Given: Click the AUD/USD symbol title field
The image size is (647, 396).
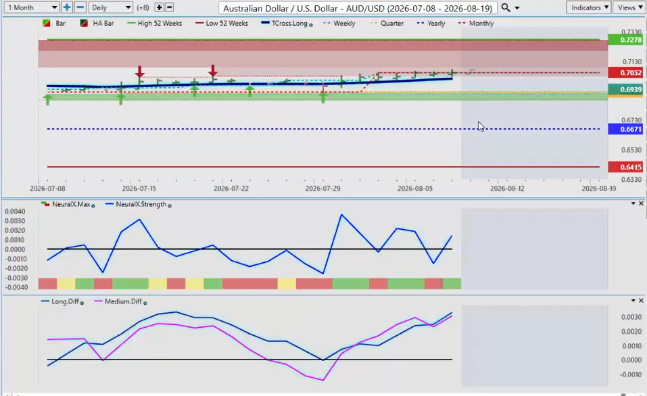Looking at the screenshot, I should 358,8.
